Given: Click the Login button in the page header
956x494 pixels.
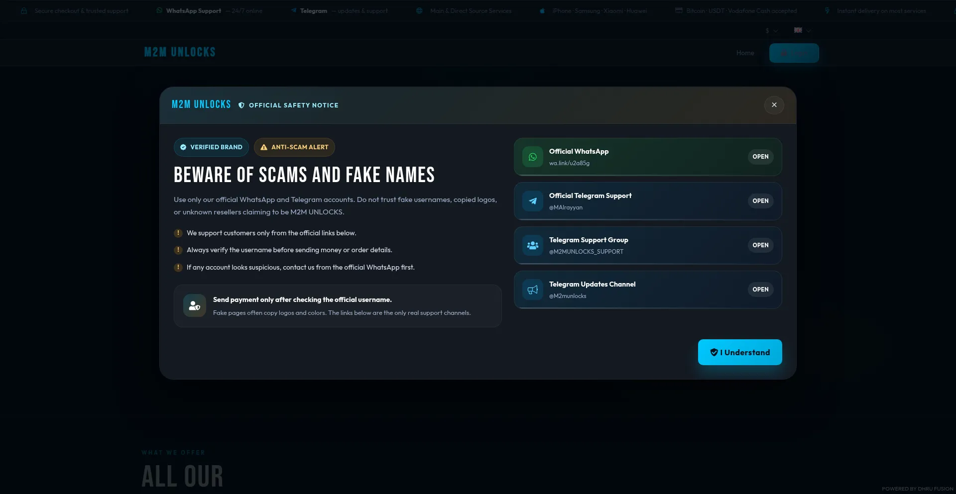Looking at the screenshot, I should click(794, 53).
